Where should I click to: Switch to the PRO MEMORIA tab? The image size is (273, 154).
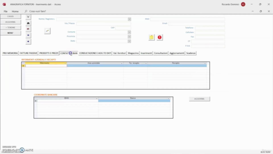tap(10, 53)
